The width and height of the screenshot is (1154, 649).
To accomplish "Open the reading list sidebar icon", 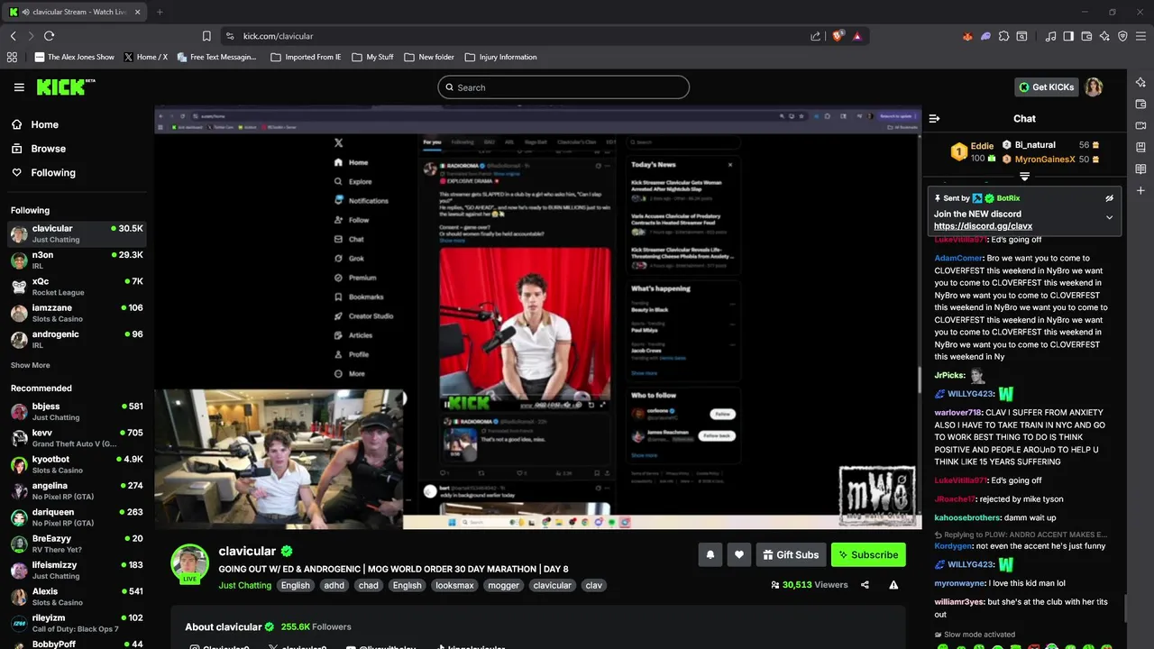I will pyautogui.click(x=1140, y=169).
